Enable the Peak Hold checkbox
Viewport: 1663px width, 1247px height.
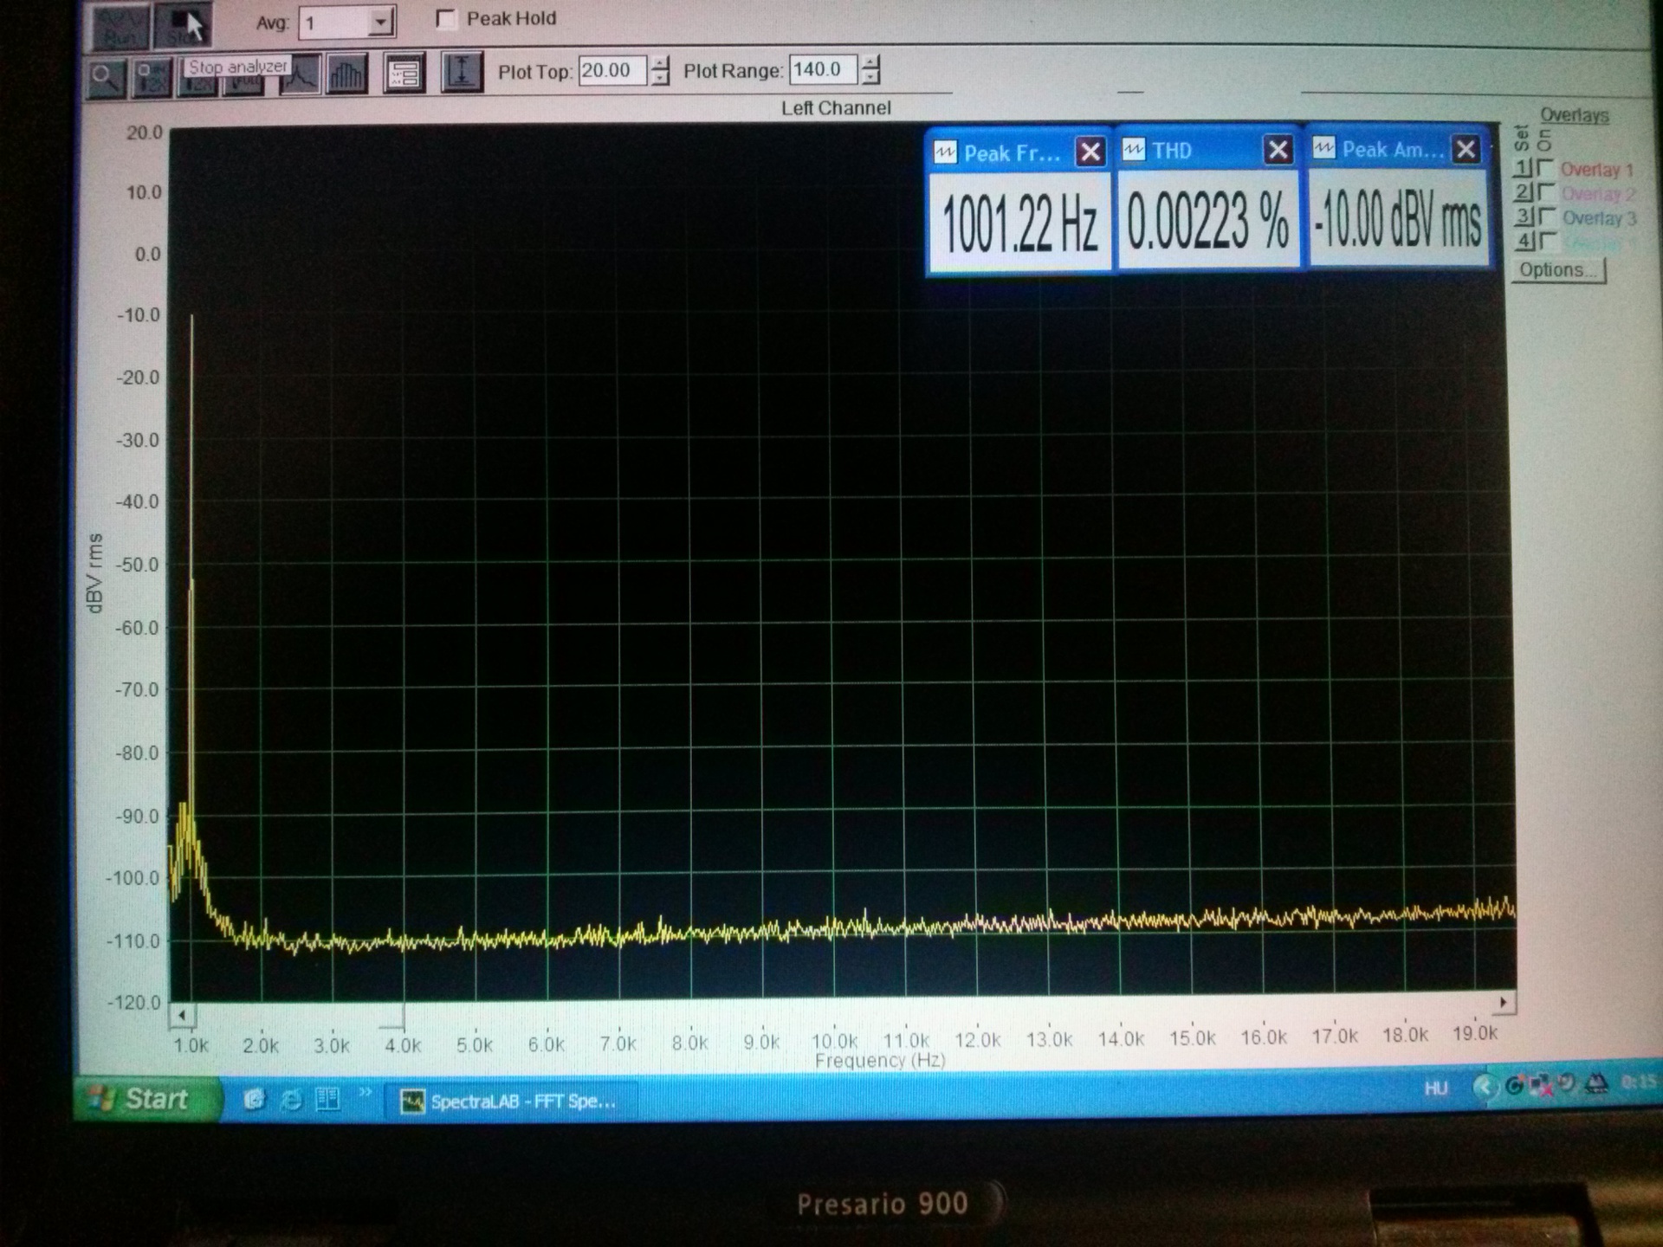tap(446, 19)
